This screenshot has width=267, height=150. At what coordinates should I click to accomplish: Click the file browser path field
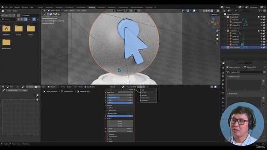click(30, 15)
